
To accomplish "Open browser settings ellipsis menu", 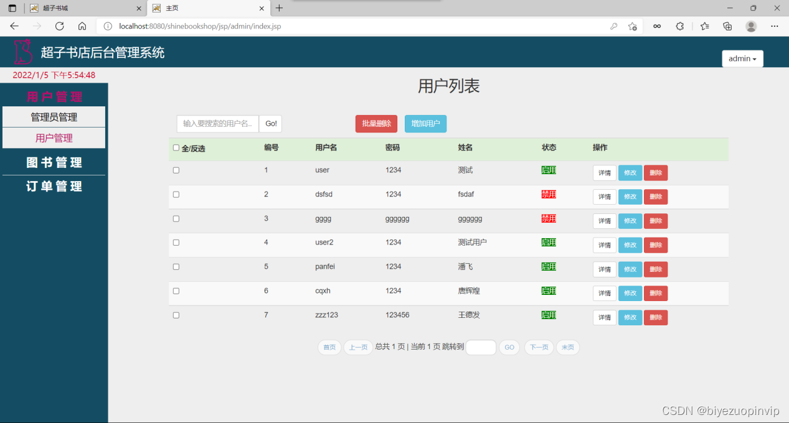I will 775,26.
